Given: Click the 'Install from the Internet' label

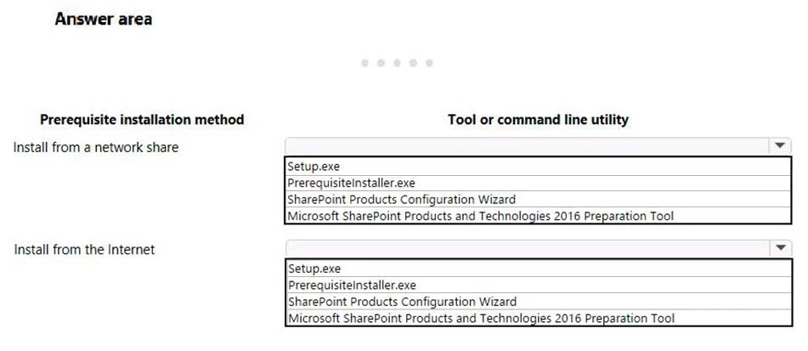Looking at the screenshot, I should pos(84,249).
